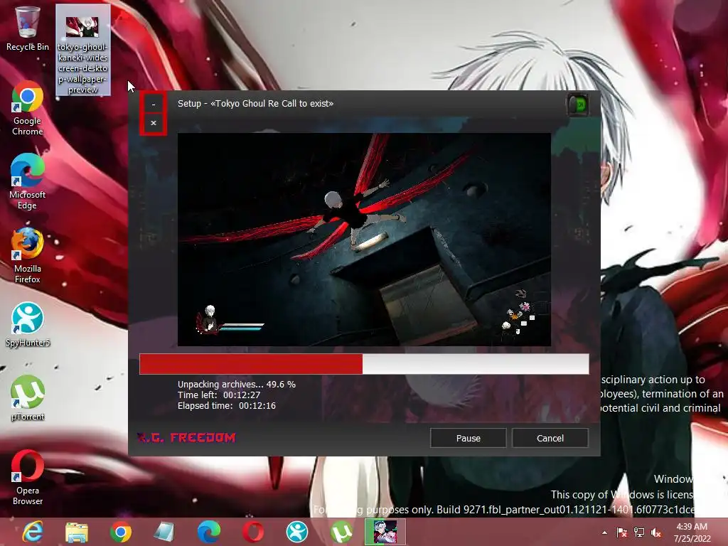
Task: Pause the Tokyo Ghoul installation
Action: click(x=468, y=438)
